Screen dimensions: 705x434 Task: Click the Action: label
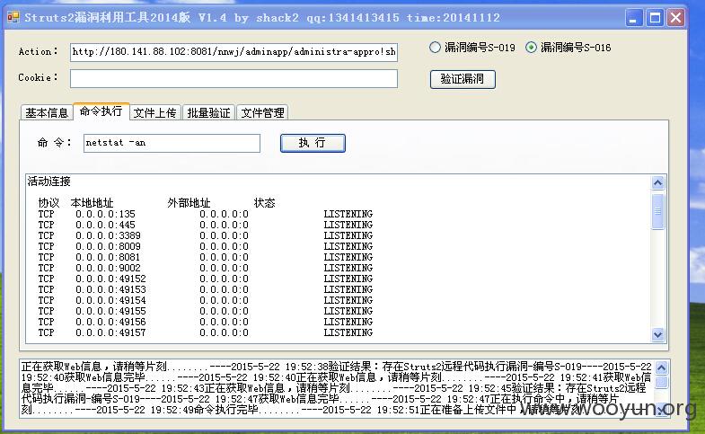pos(39,52)
